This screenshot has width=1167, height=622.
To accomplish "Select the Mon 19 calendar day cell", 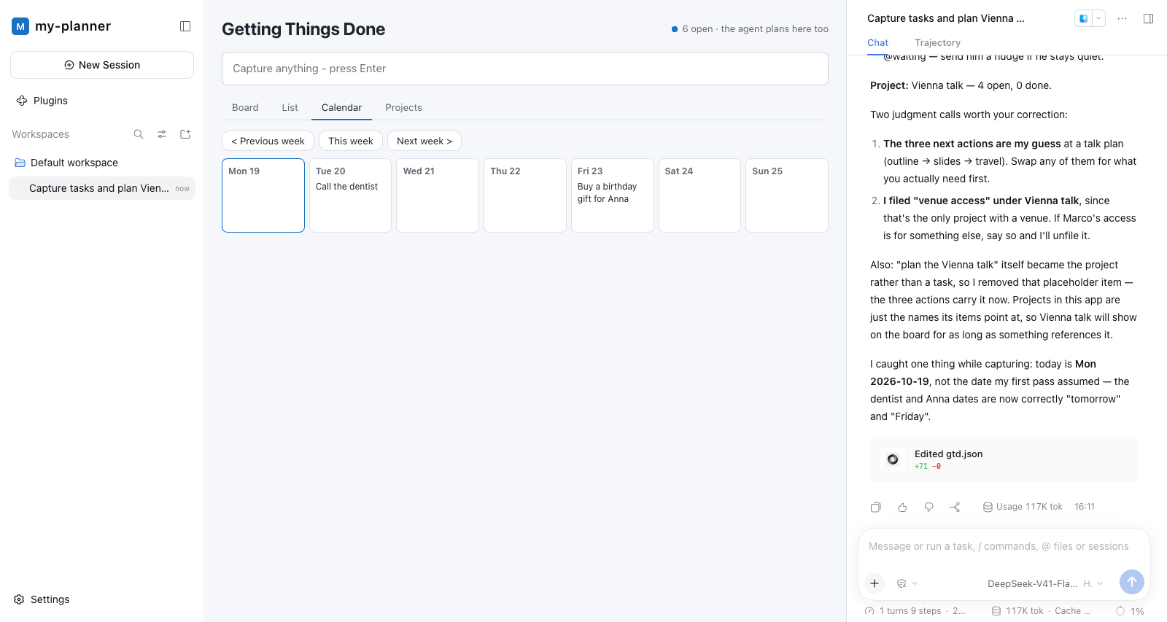I will (x=263, y=195).
